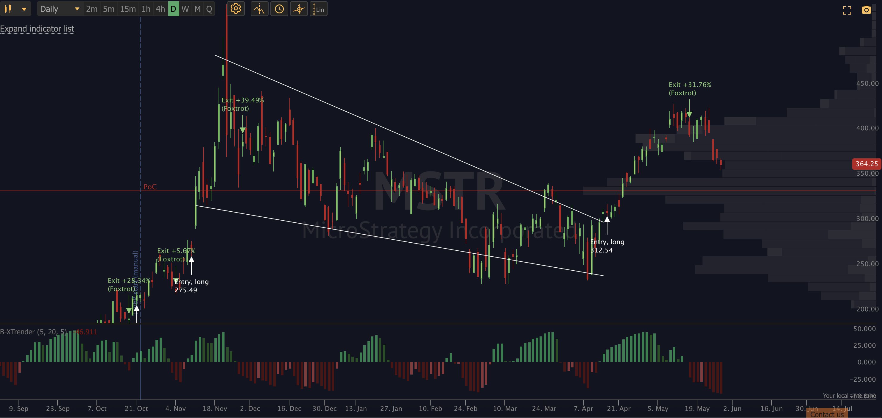This screenshot has height=418, width=882.
Task: Toggle the crosshair cursor icon
Action: [x=299, y=9]
